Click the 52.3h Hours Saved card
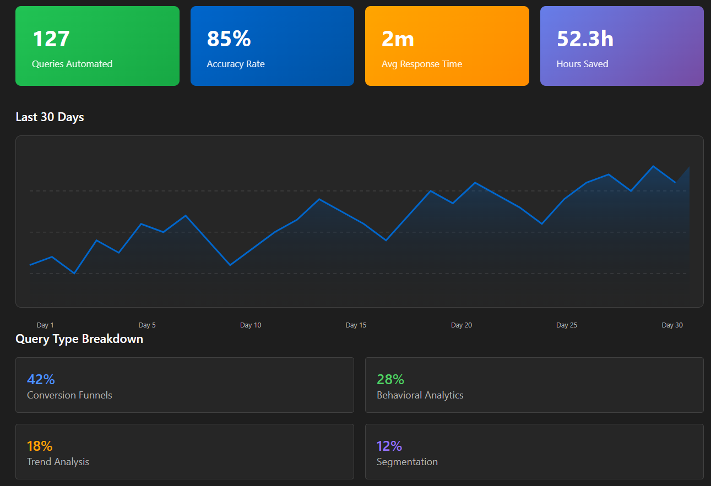This screenshot has width=711, height=486. (622, 46)
